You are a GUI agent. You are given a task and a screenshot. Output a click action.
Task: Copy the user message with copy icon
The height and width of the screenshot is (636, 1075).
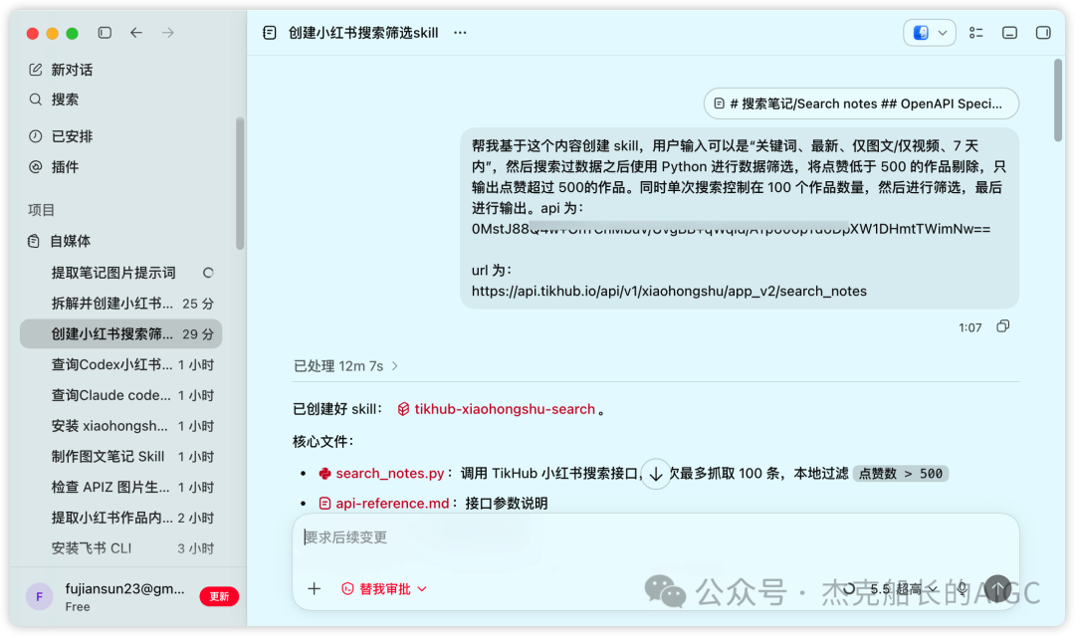(1003, 326)
